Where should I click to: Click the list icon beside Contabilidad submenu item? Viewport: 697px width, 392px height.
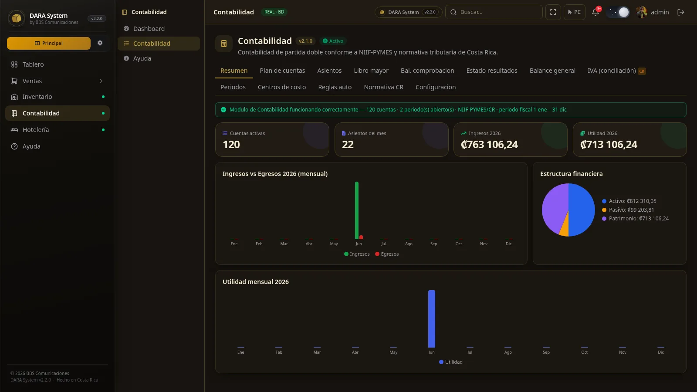click(126, 44)
